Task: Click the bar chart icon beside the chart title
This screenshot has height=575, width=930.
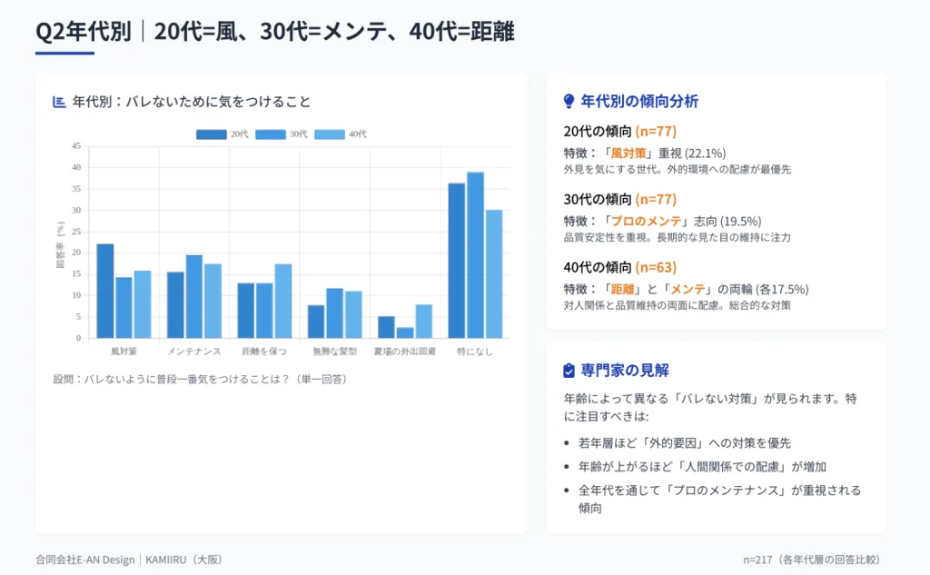Action: (x=59, y=102)
